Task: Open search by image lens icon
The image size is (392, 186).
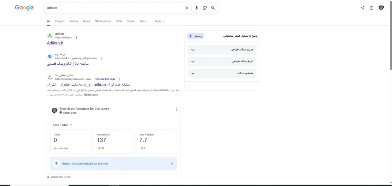Action: [205, 8]
